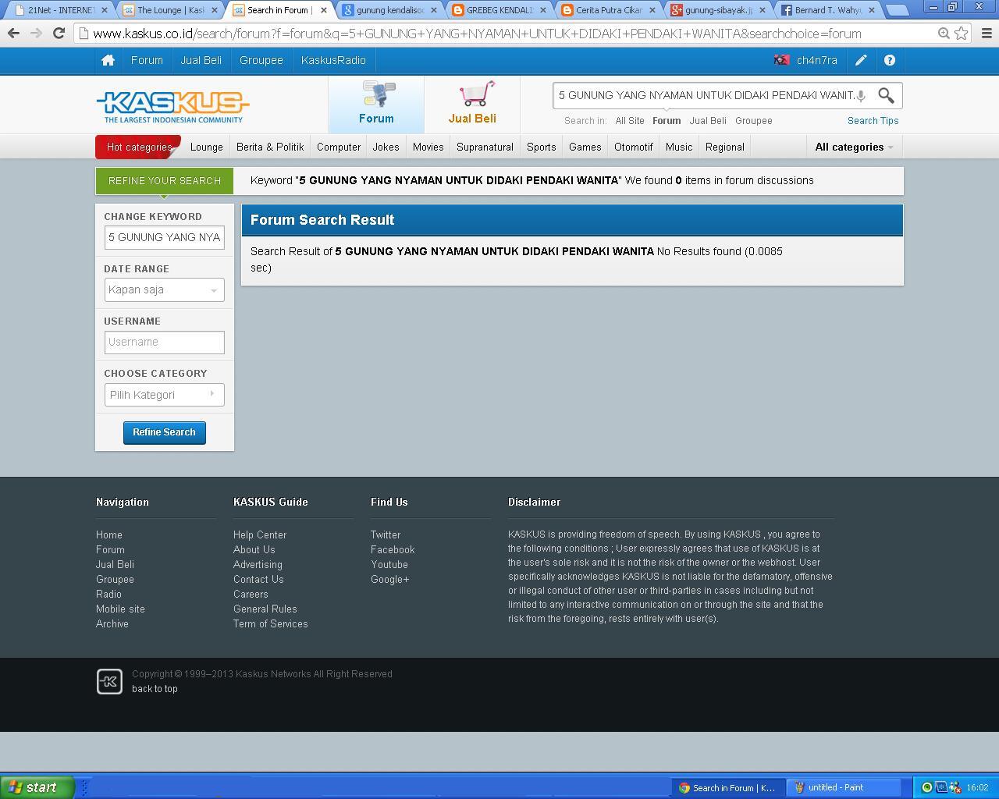
Task: Select Search in Groupee option
Action: coord(754,121)
